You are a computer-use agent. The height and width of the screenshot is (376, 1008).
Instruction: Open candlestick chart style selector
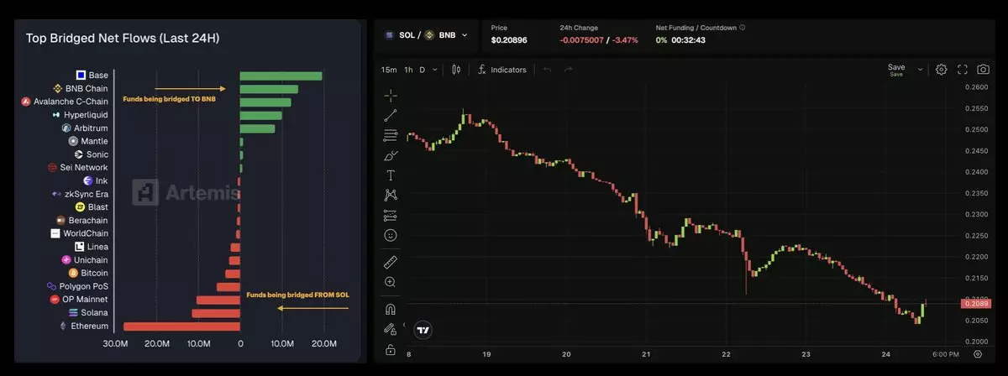[457, 70]
